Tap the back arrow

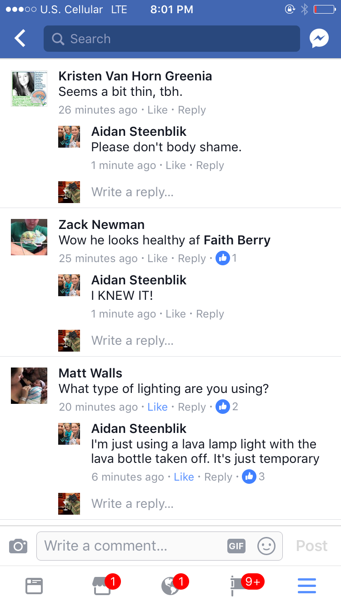[20, 39]
